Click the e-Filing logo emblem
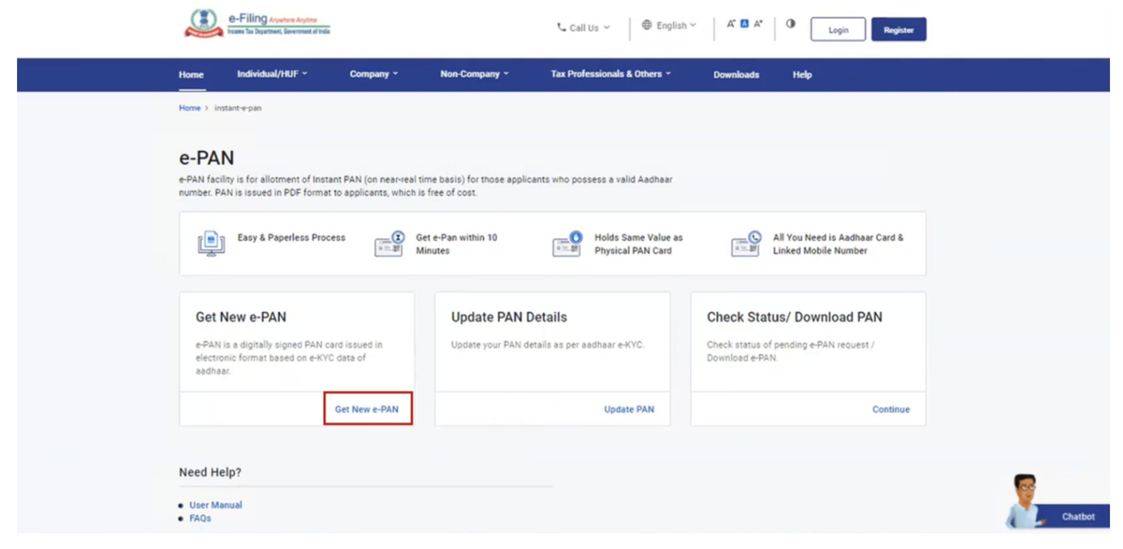 [x=204, y=24]
